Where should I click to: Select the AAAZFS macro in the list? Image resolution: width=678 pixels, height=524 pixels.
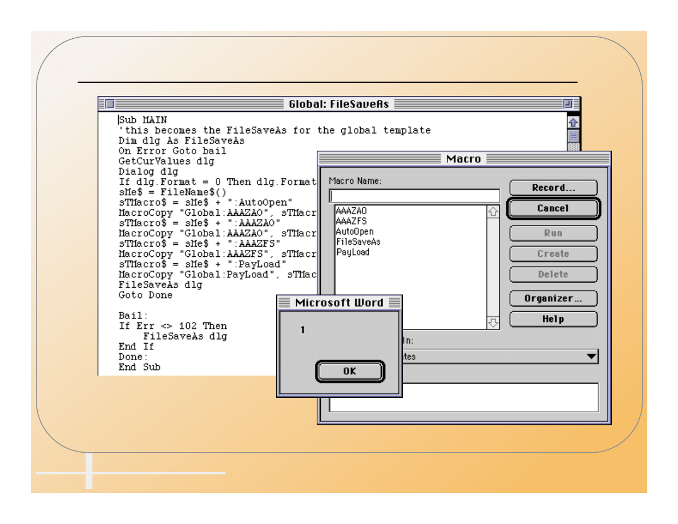tap(351, 221)
